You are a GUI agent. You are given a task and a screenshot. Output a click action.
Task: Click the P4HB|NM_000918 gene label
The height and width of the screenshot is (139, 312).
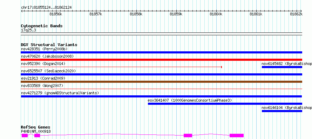point(36,131)
